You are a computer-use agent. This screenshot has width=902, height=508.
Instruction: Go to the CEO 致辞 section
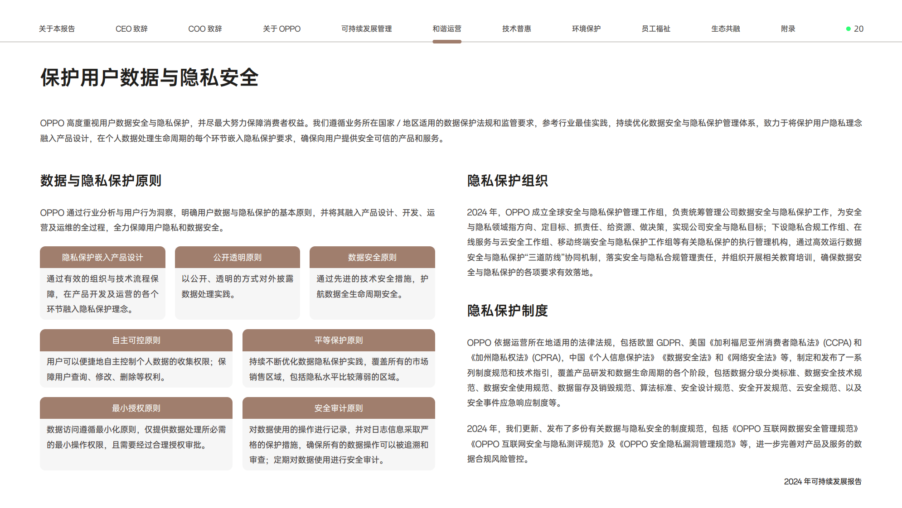click(x=131, y=29)
